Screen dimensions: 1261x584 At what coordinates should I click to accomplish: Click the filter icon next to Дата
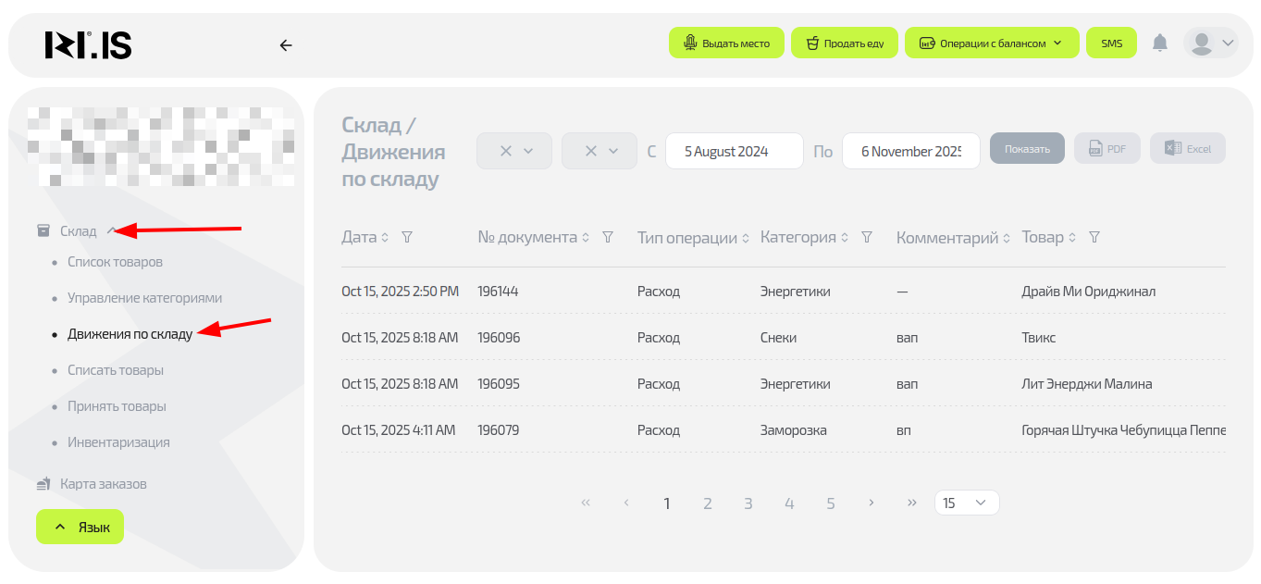407,238
